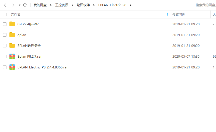Select file name EPLAN_Electric_P8_2.4.4.8366.rar
The width and height of the screenshot is (216, 132).
click(x=43, y=67)
